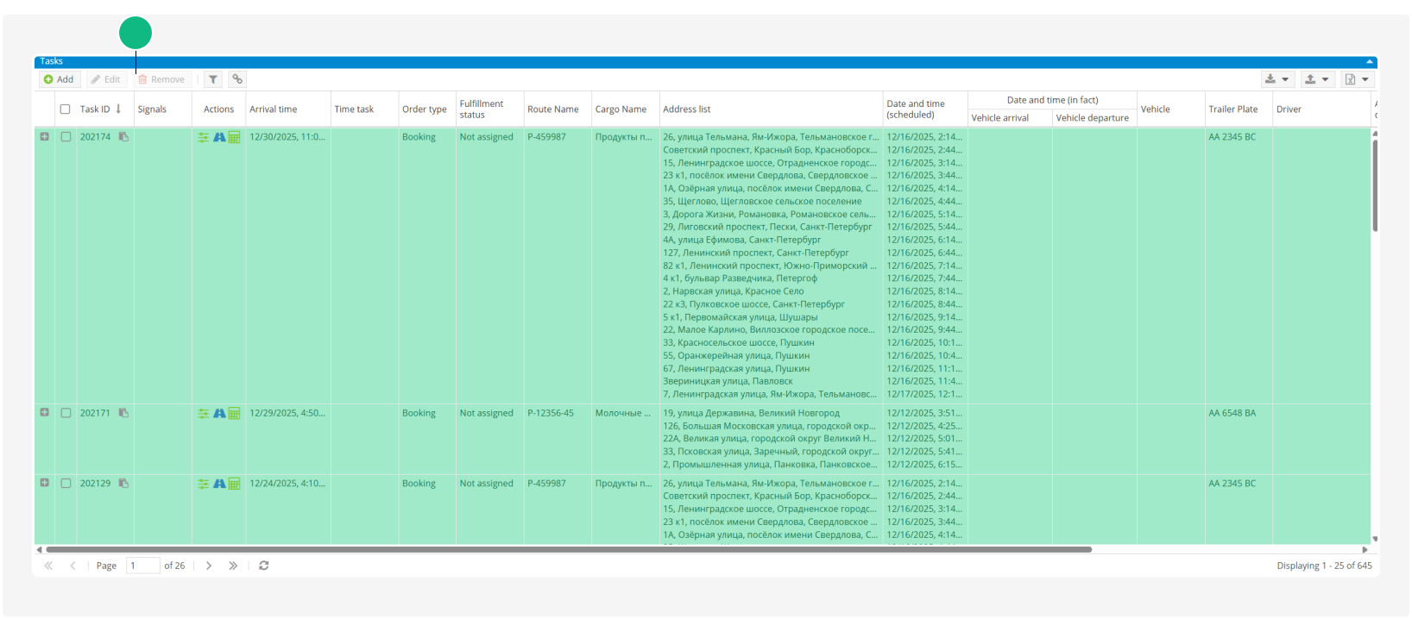Open the Excel export dropdown
Image resolution: width=1412 pixels, height=619 pixels.
[1356, 79]
